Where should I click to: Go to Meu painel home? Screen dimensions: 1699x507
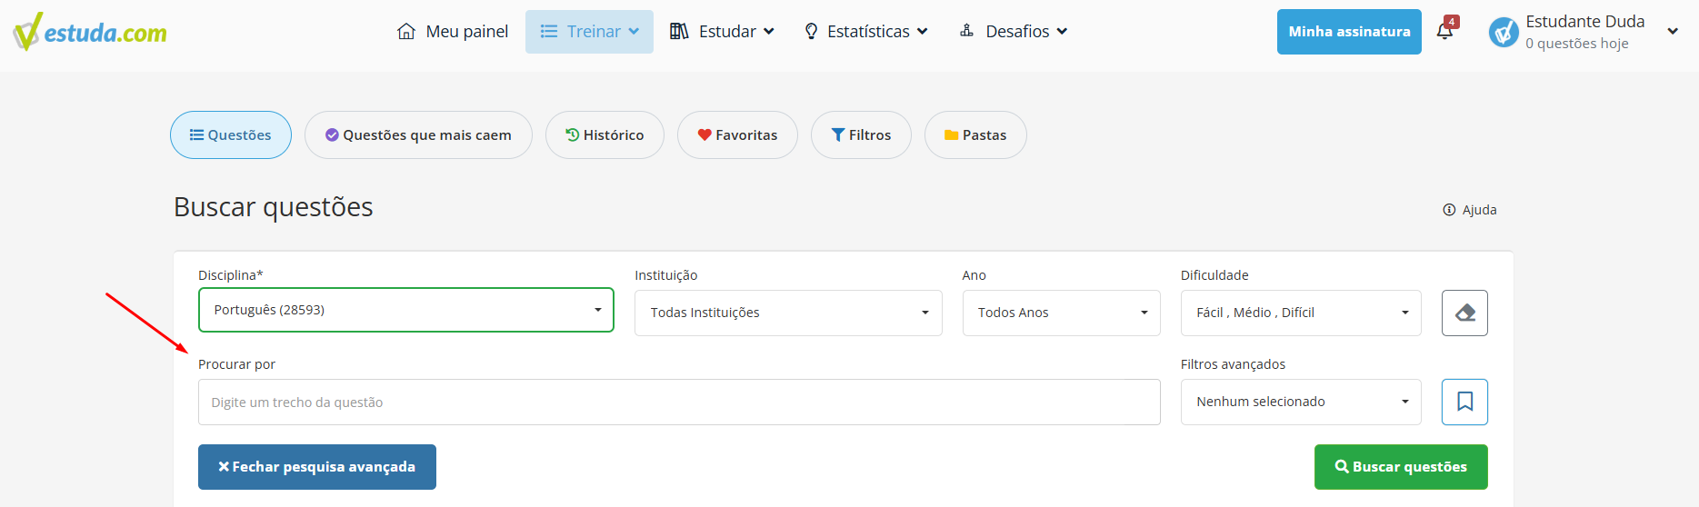coord(453,32)
